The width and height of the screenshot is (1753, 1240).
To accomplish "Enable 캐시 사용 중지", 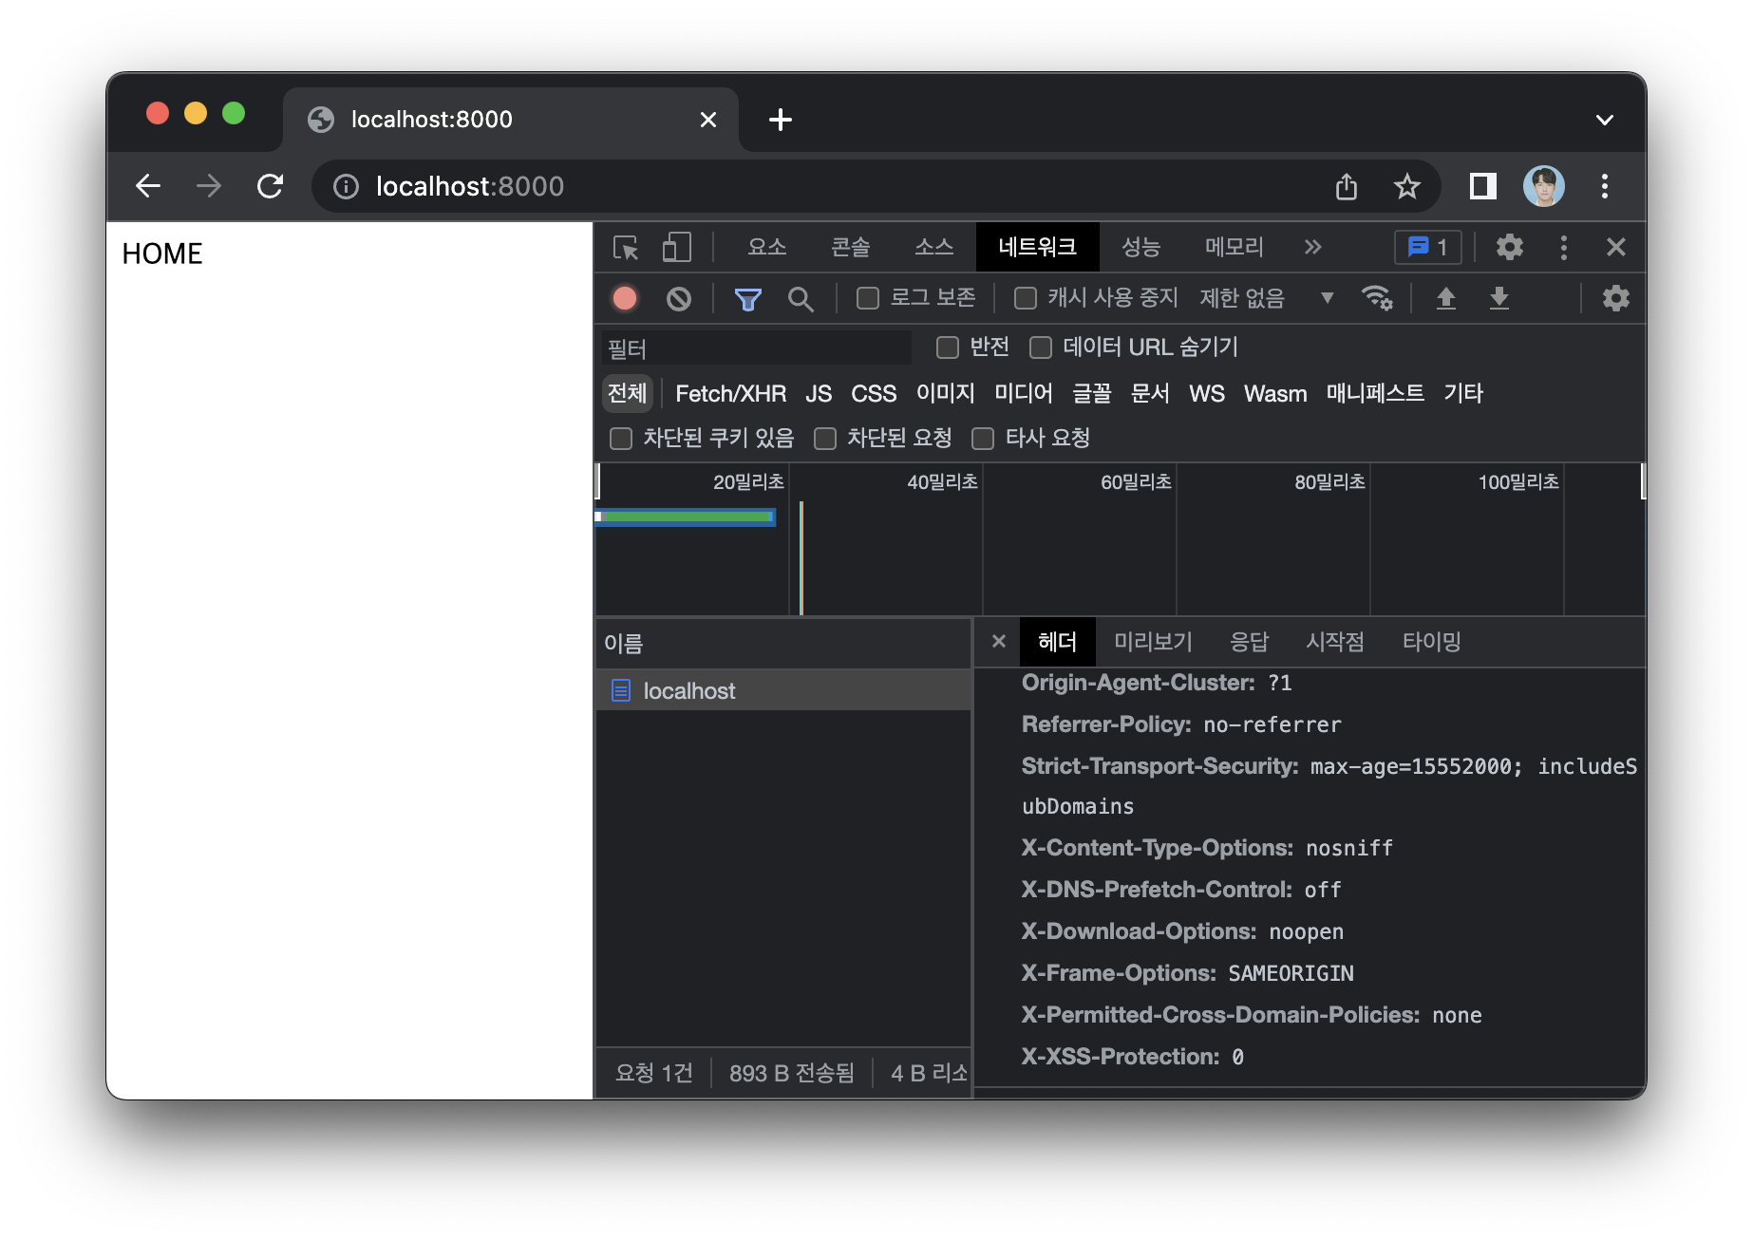I will click(x=1025, y=297).
